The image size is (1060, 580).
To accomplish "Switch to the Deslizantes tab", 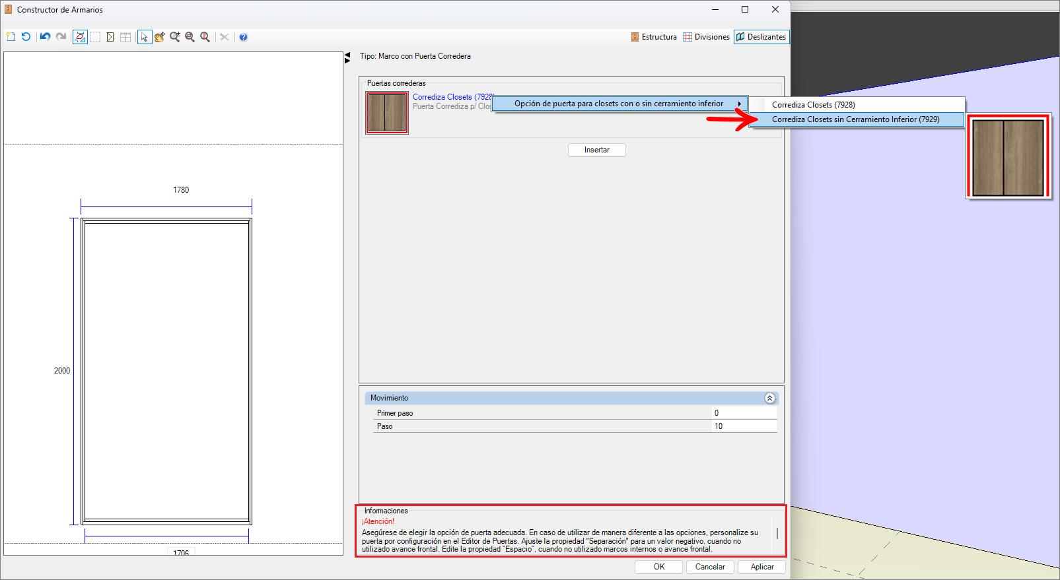I will [761, 37].
